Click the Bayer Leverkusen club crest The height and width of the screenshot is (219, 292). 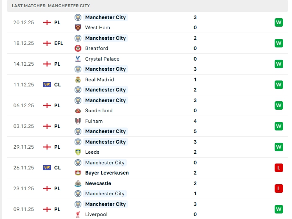pos(78,173)
